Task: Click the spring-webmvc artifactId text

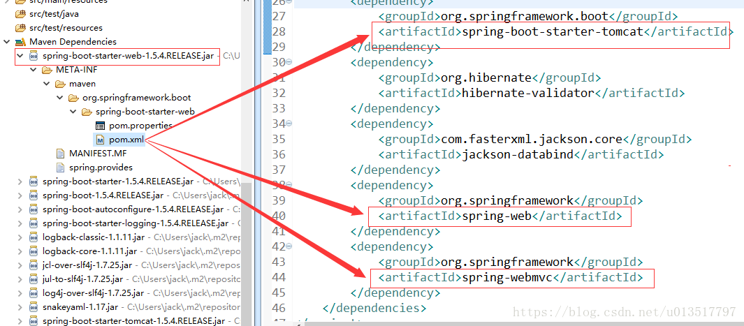Action: tap(506, 277)
